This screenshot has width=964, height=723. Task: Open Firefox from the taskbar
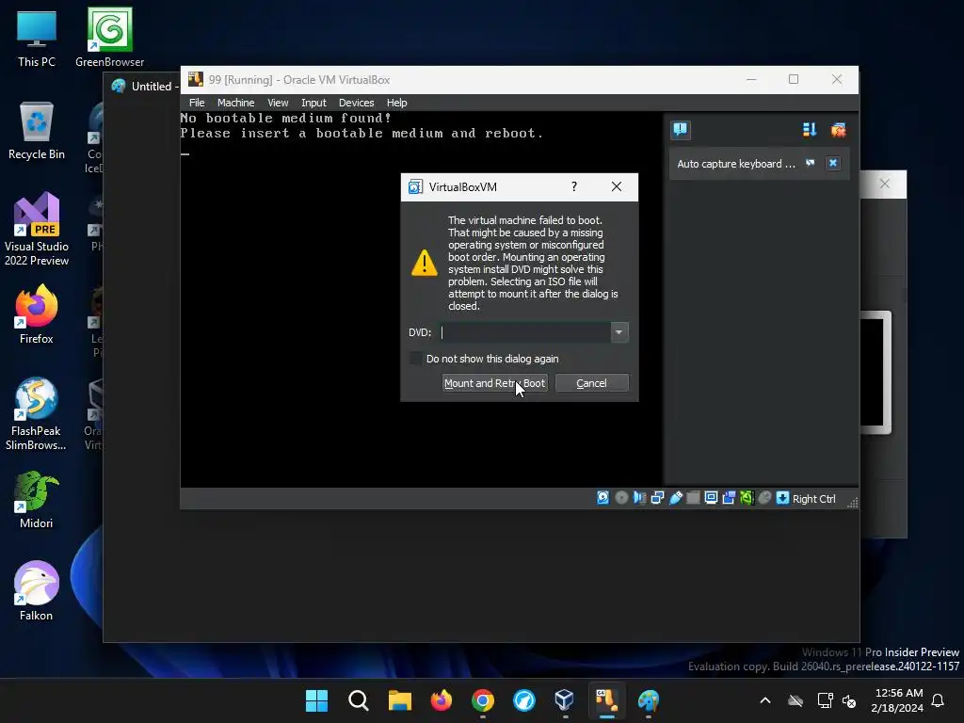tap(441, 700)
